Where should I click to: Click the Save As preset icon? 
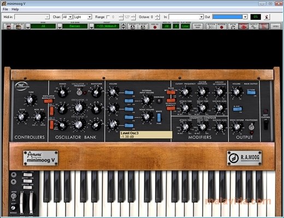[19, 26]
